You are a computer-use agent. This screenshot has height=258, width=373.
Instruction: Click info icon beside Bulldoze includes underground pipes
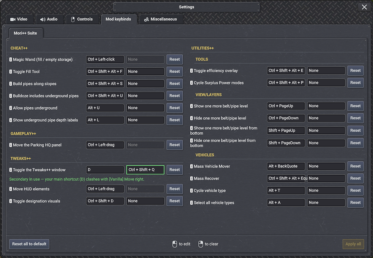coord(11,96)
